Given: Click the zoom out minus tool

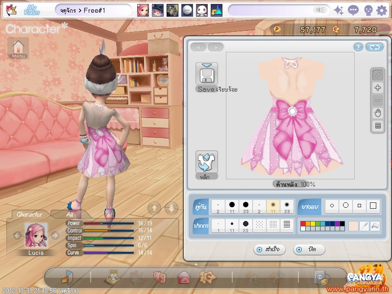Looking at the screenshot, I should 378,100.
